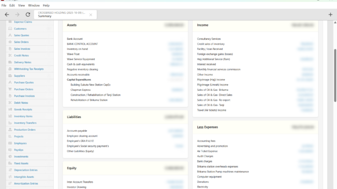This screenshot has height=189, width=337.
Task: Open Sales of Oil & Gas- Tanji line
Action: [x=211, y=105]
